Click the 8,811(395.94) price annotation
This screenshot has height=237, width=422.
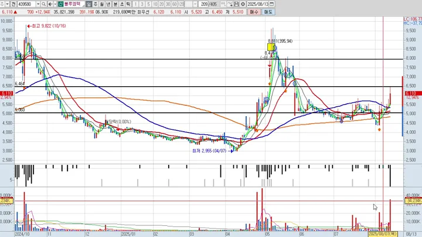(280, 41)
